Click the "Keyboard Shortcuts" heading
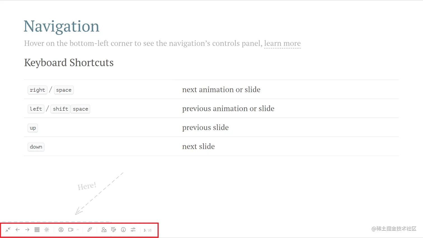 (69, 63)
